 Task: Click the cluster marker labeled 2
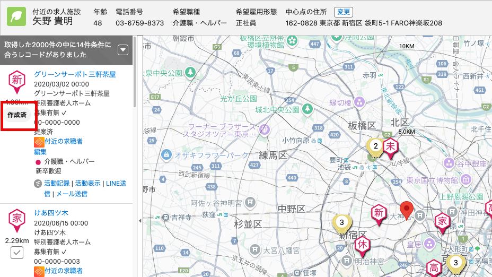coord(375,147)
